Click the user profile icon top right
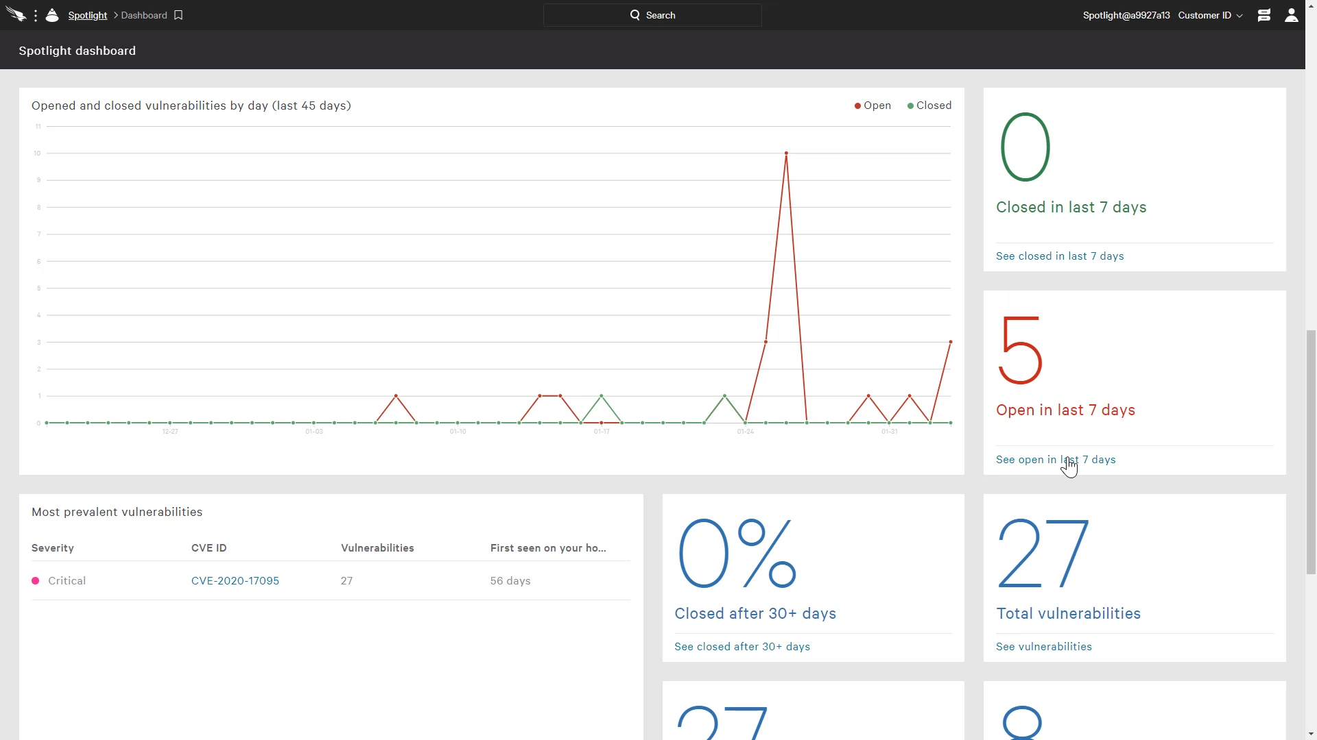Image resolution: width=1317 pixels, height=740 pixels. [x=1292, y=14]
